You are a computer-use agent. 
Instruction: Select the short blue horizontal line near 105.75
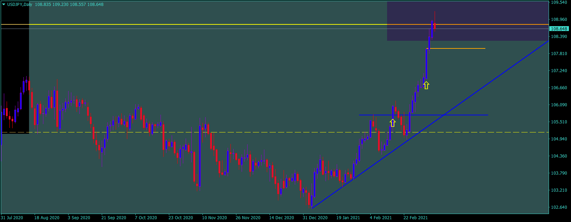423,115
